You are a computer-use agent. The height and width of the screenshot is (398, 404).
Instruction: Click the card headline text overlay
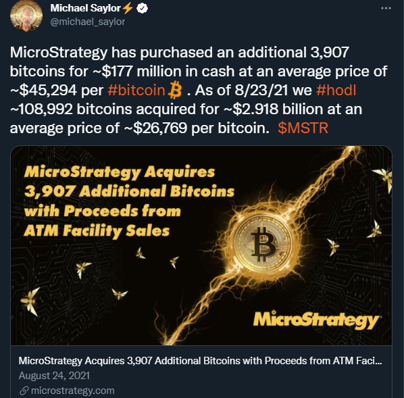(129, 201)
